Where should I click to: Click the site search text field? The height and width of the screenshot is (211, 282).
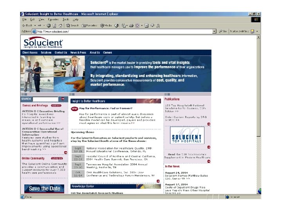pos(45,99)
